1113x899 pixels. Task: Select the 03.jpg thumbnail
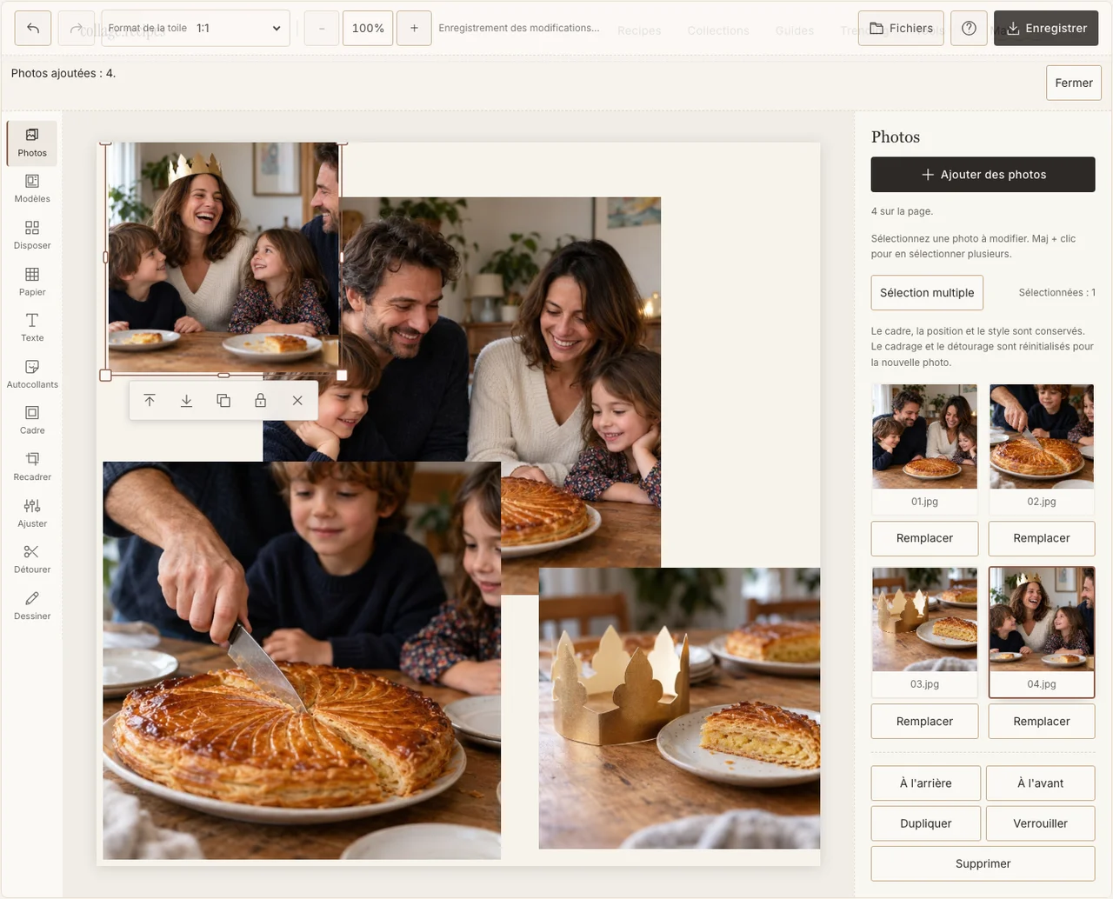[924, 633]
